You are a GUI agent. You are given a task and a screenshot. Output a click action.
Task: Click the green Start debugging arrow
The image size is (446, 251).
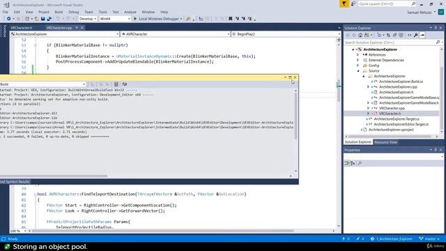pyautogui.click(x=135, y=19)
